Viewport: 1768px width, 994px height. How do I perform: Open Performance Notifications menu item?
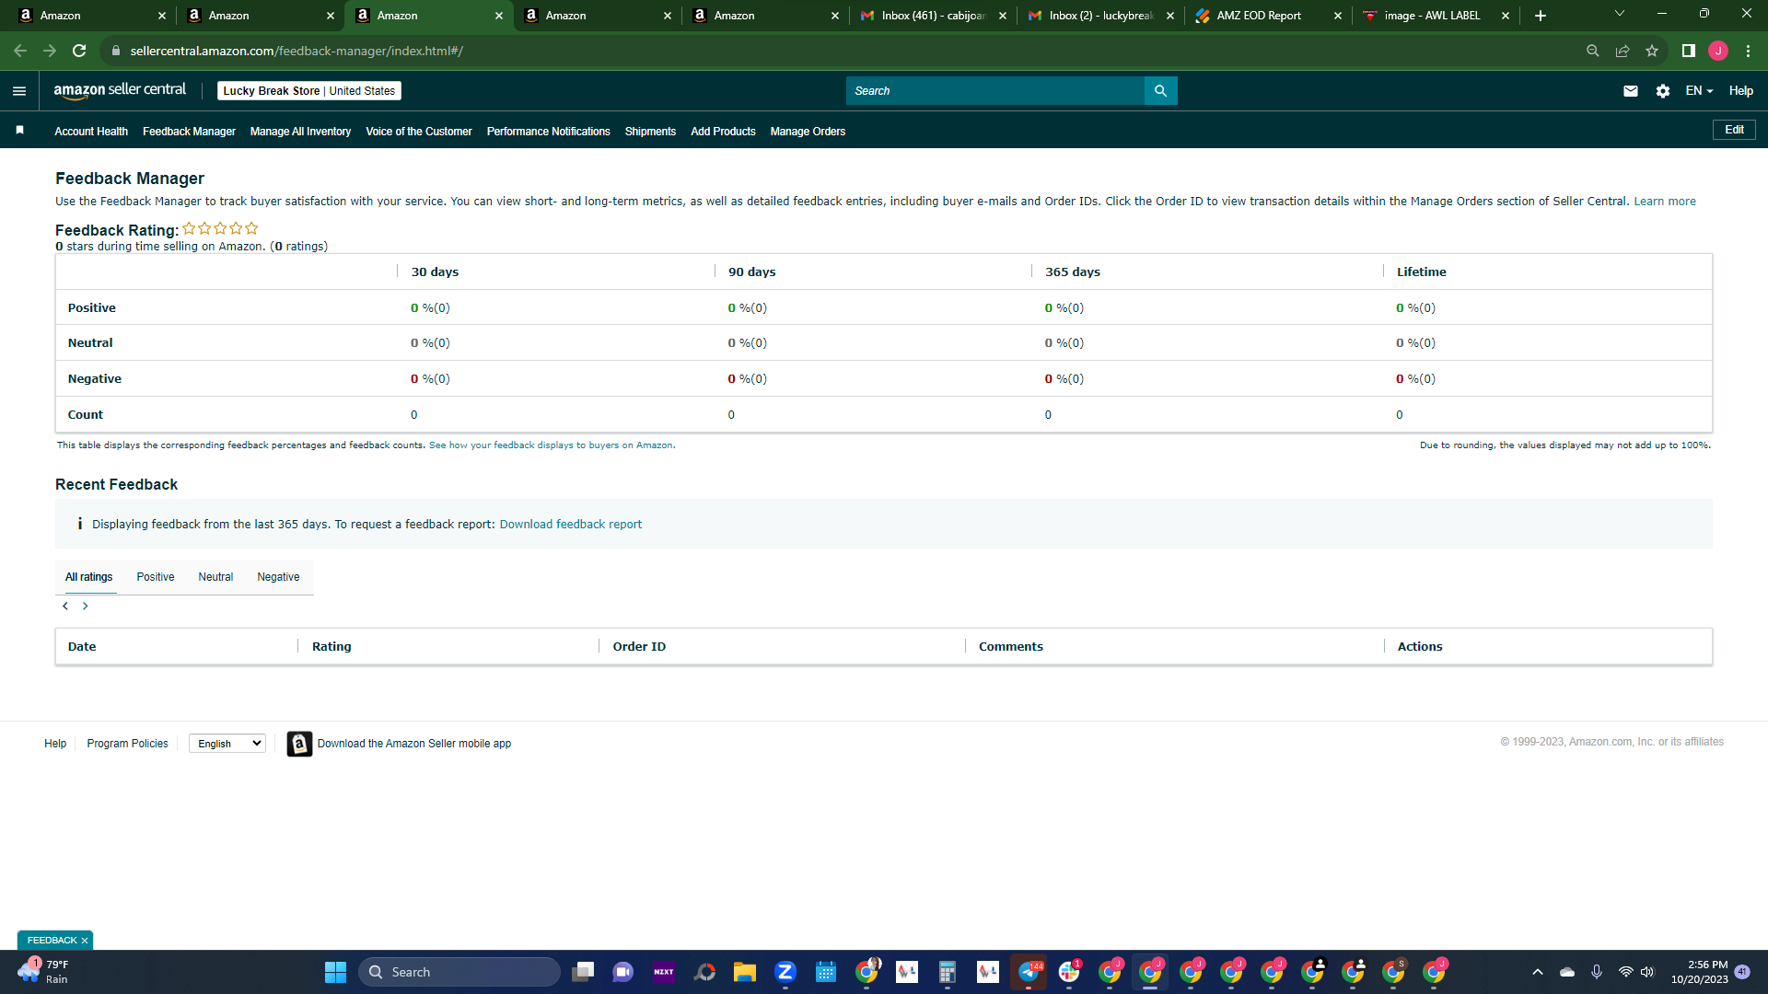pos(549,132)
